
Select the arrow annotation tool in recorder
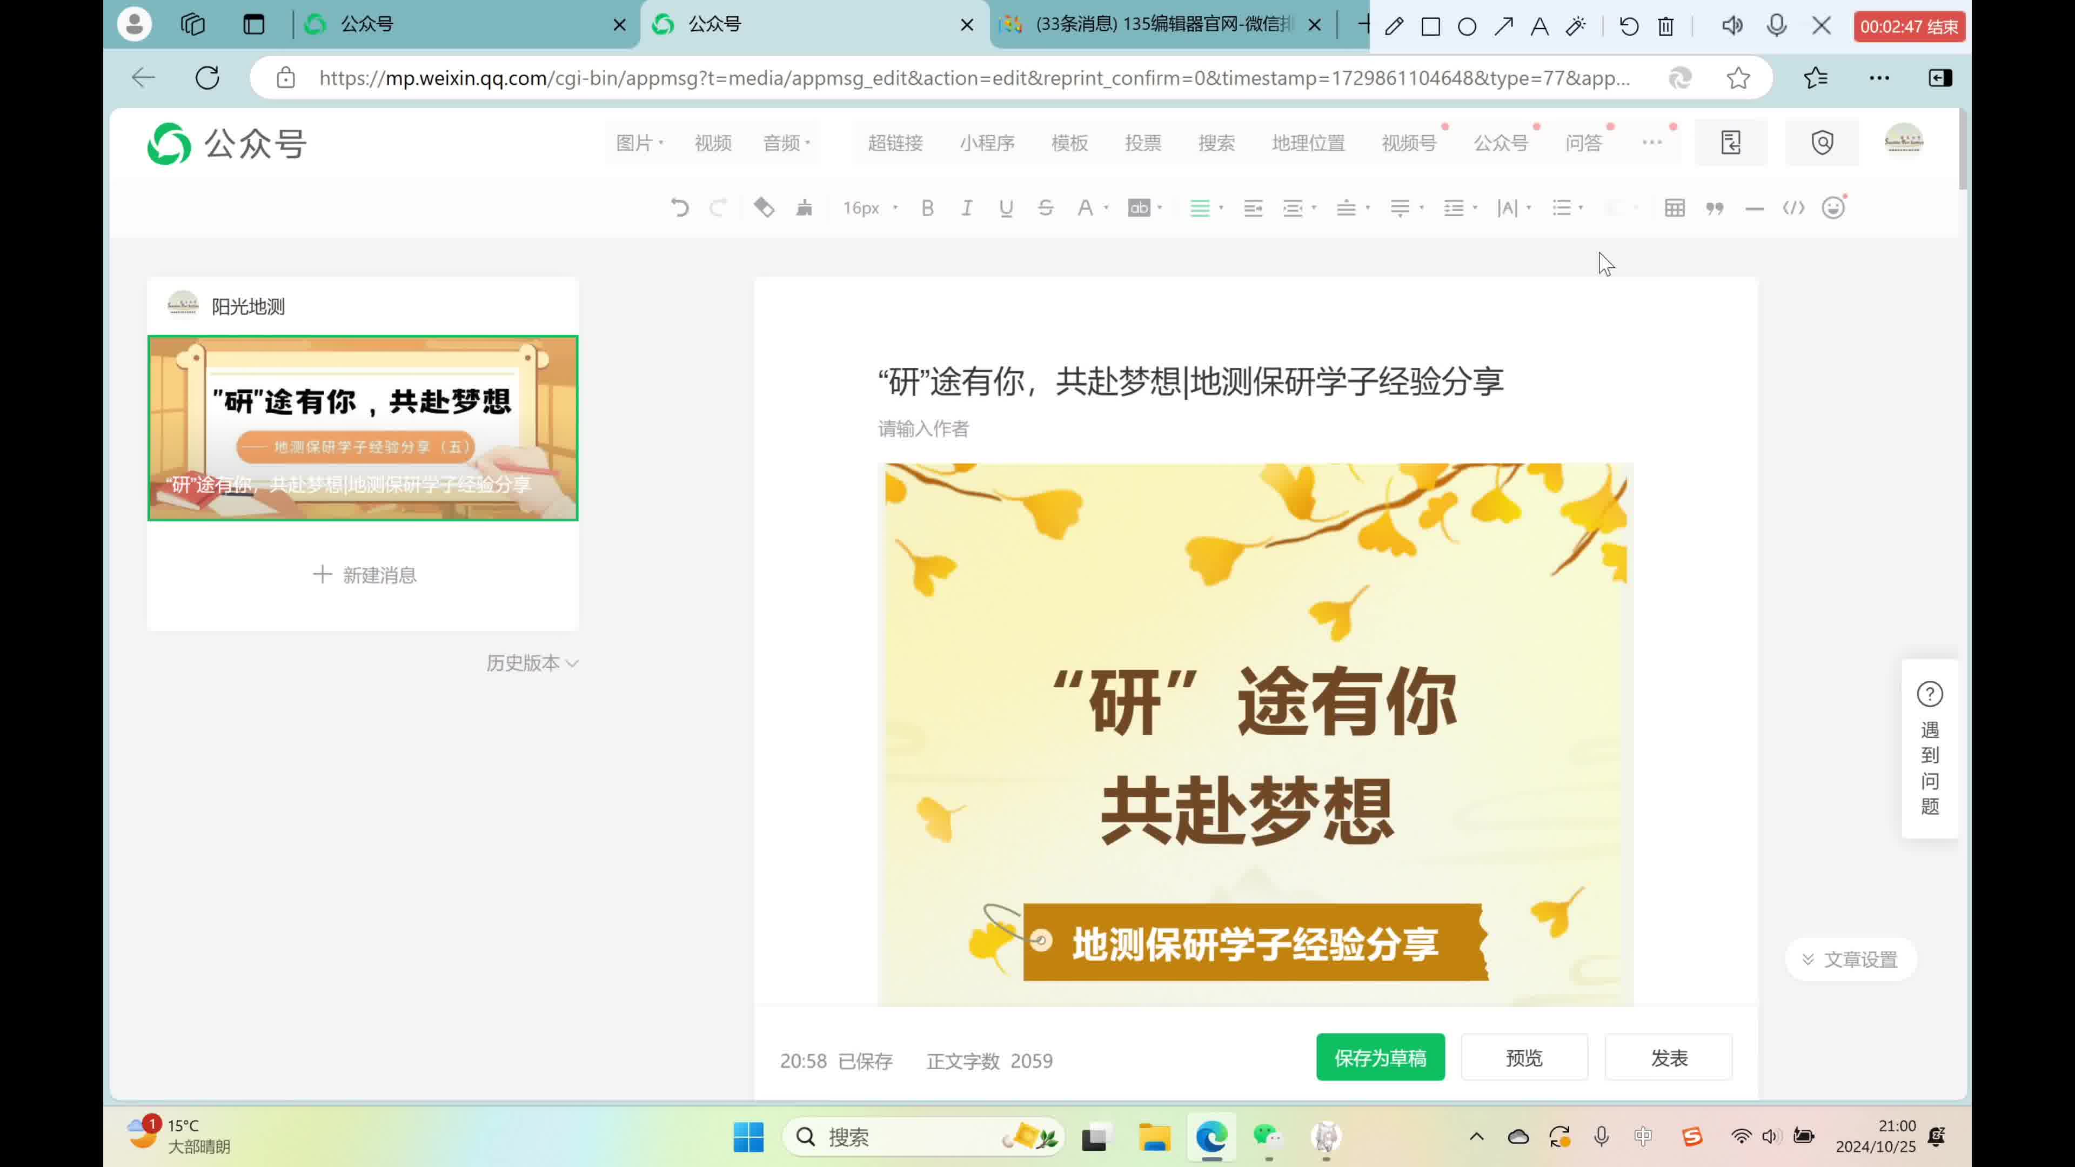click(1503, 26)
